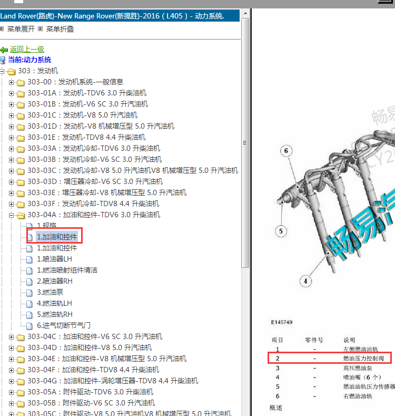Click document icon beside 1.燃油喷射组件清洁
395x416 pixels.
(29, 270)
